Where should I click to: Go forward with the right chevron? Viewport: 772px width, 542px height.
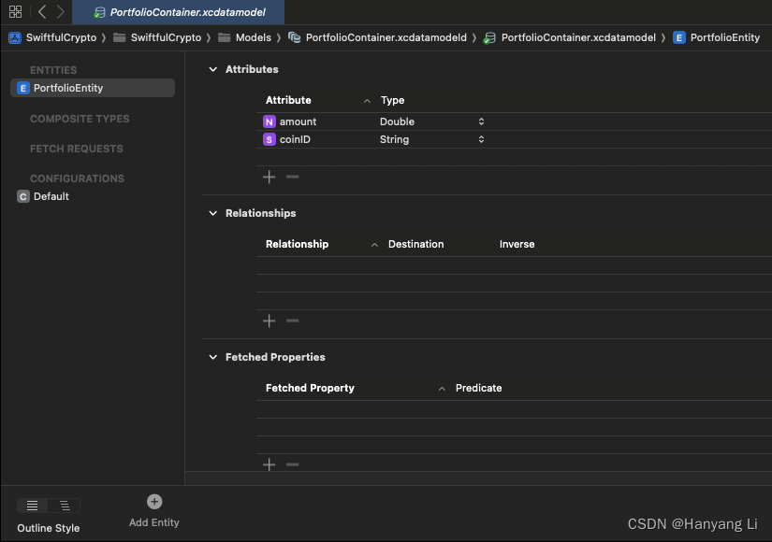[60, 12]
